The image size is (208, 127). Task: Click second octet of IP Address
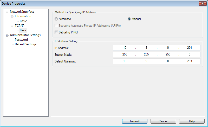click(x=146, y=48)
